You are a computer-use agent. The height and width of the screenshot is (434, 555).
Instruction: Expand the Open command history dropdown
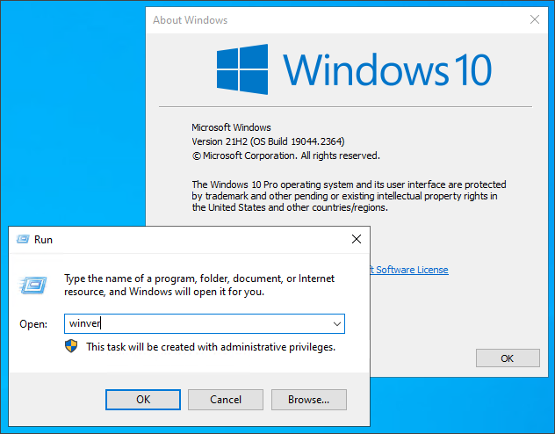(337, 323)
